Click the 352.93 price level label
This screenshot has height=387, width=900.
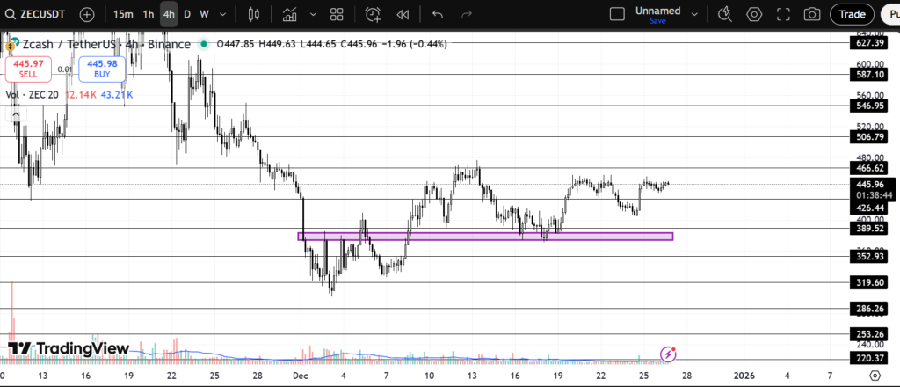870,257
